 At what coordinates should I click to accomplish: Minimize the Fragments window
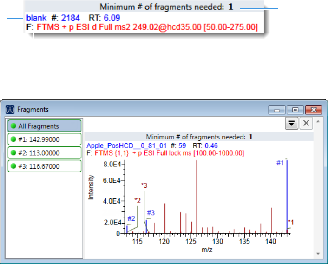276,110
